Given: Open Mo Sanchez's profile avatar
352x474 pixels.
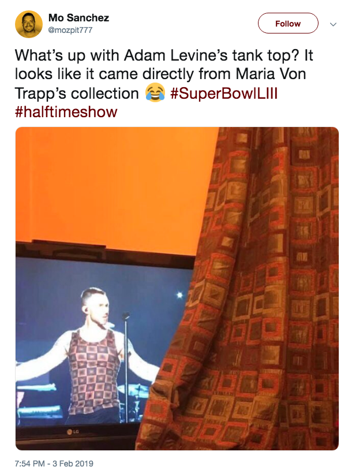Looking at the screenshot, I should point(29,24).
